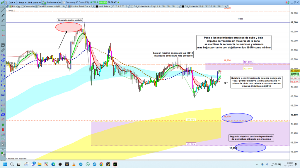
Task: Toggle the Close (4h) indicator checkbox
Action: pos(23,6)
